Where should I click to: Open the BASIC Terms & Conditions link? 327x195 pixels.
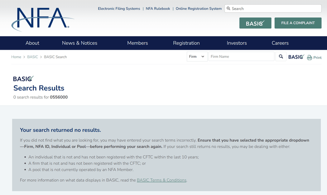(x=161, y=180)
